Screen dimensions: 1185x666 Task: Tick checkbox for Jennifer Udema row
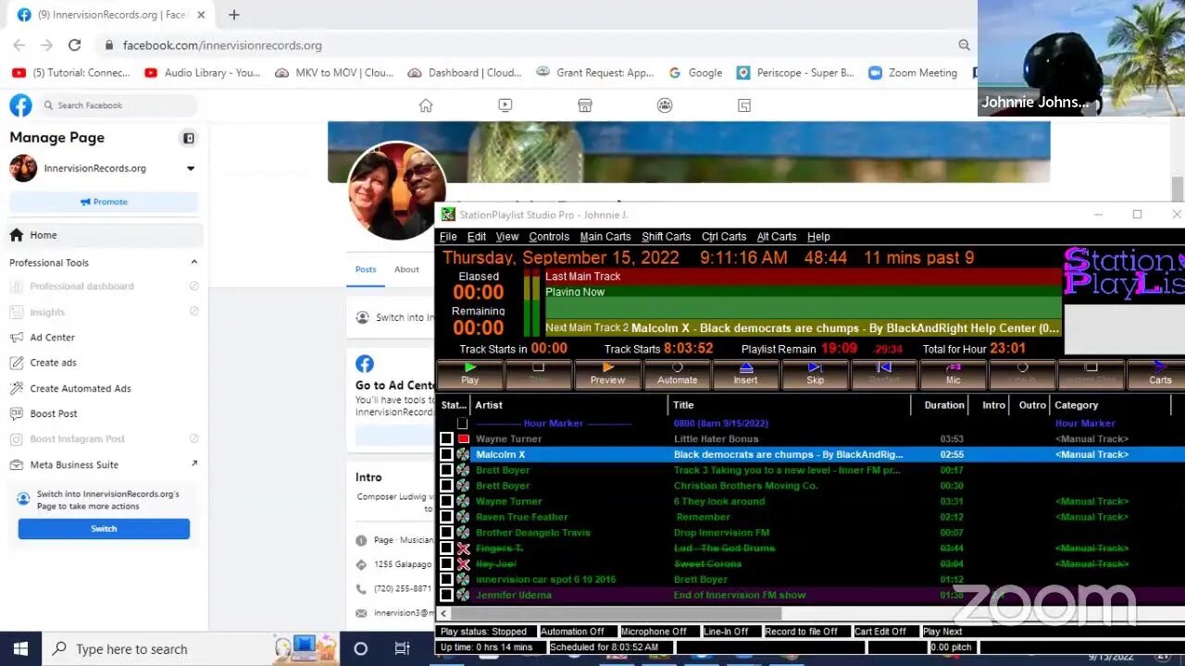point(446,595)
